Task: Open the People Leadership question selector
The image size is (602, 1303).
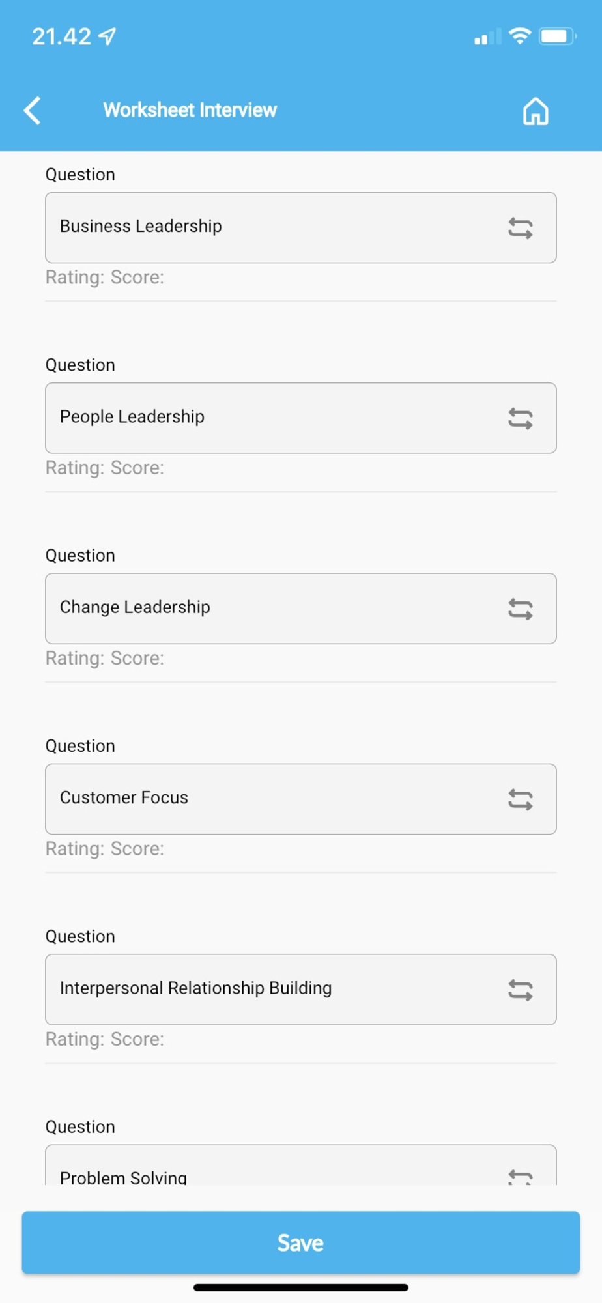Action: pos(261,418)
